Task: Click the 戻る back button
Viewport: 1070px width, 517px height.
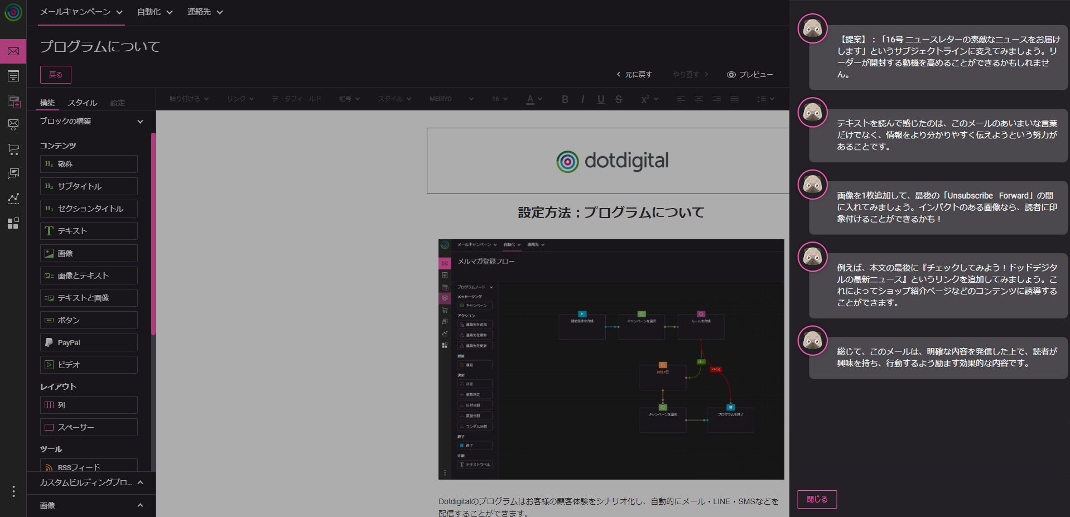Action: pos(56,75)
